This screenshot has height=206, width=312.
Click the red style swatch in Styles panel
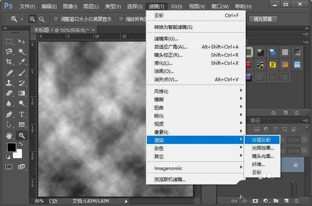click(x=249, y=65)
